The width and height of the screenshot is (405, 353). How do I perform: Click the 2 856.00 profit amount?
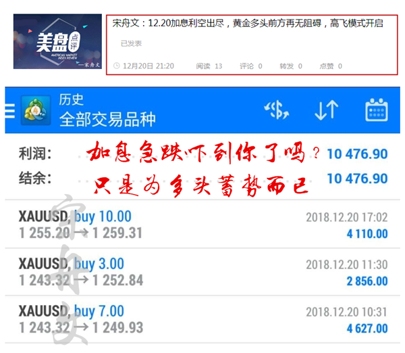[x=367, y=281]
